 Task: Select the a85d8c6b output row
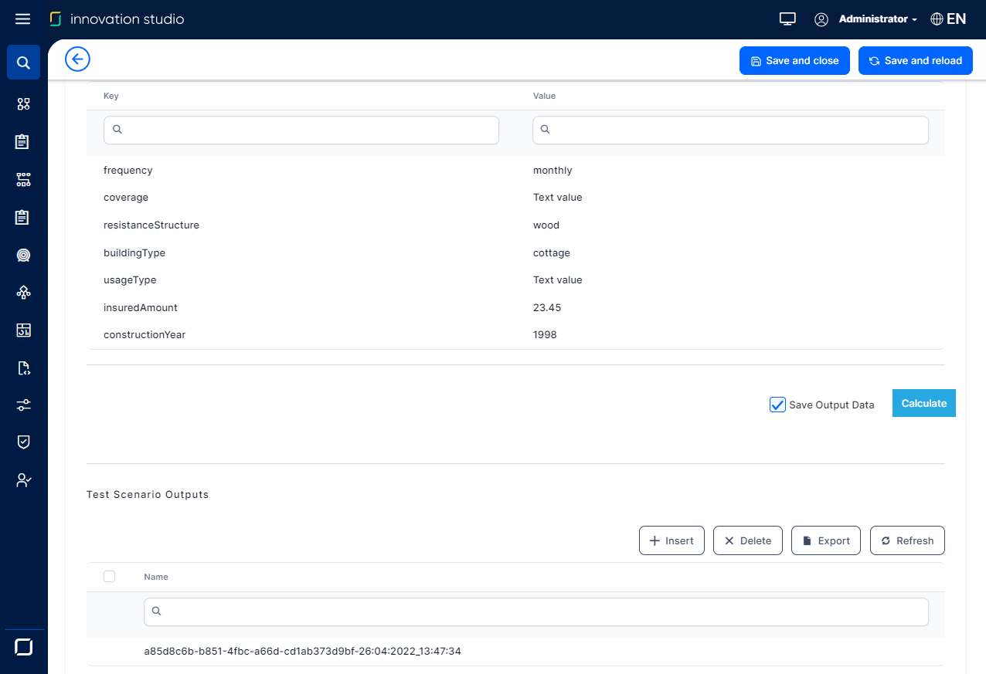coord(302,652)
